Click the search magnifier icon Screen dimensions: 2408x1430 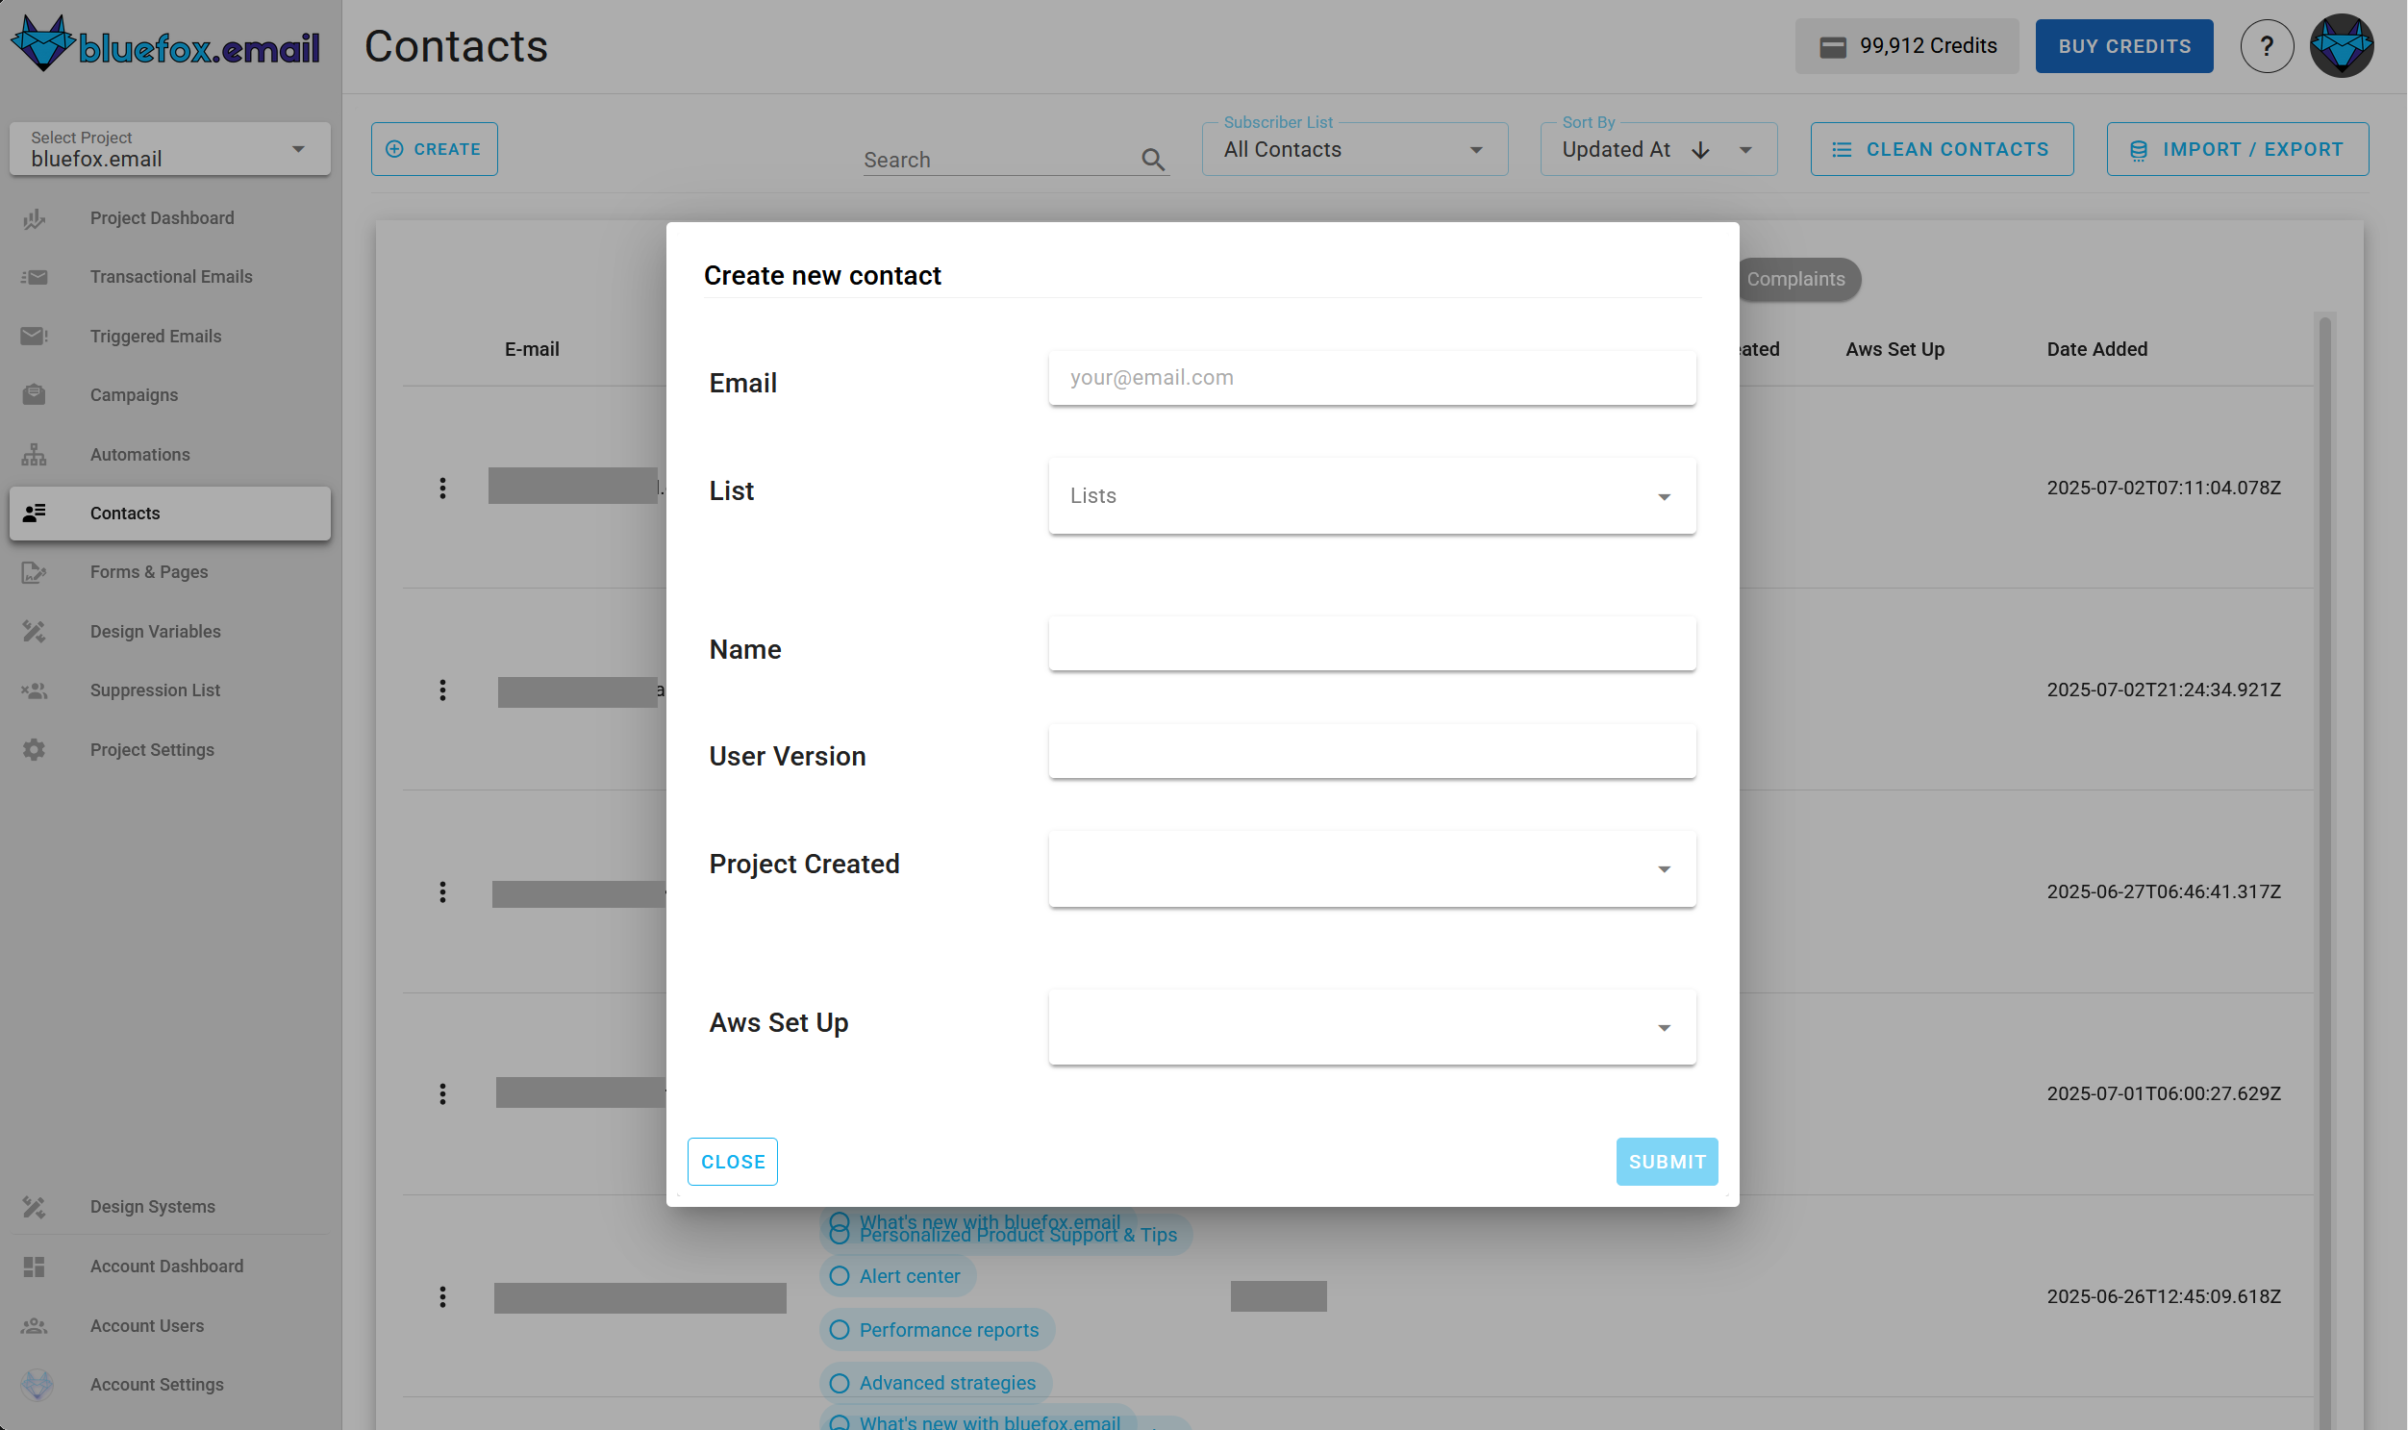click(x=1153, y=160)
